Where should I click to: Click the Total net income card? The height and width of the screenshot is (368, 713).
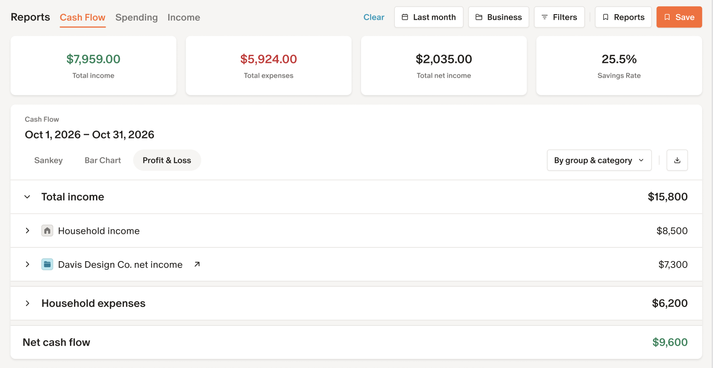coord(443,66)
